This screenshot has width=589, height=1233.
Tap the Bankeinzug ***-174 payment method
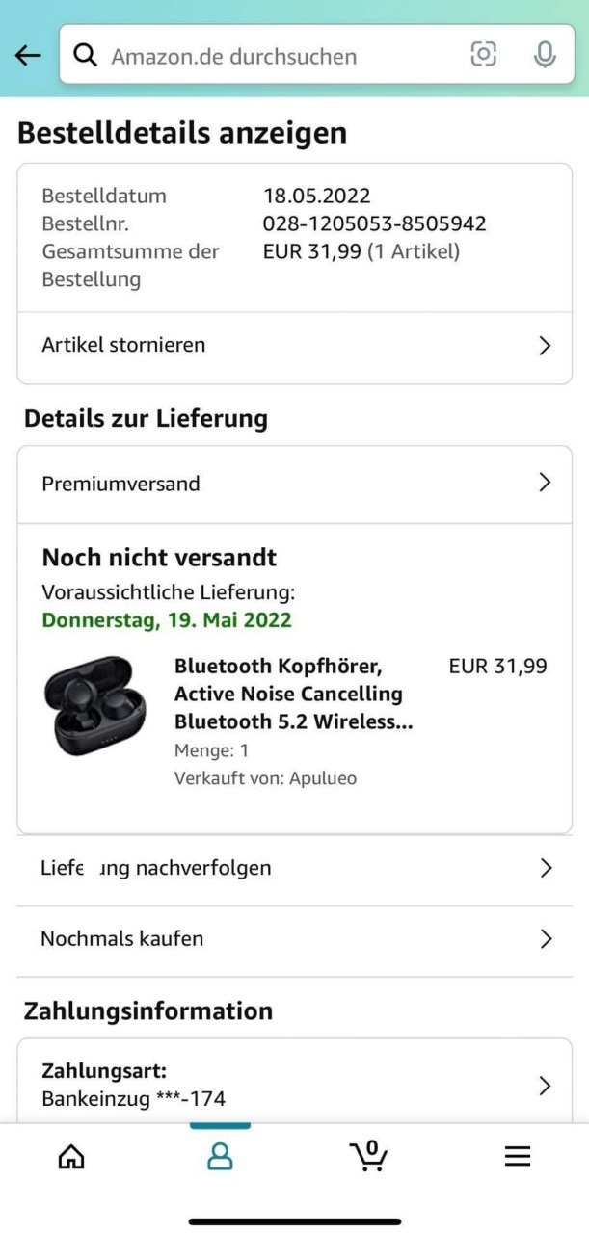click(x=133, y=1098)
